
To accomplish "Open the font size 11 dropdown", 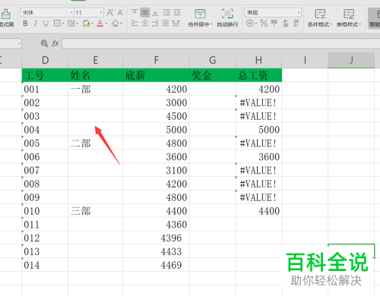I will coord(101,12).
